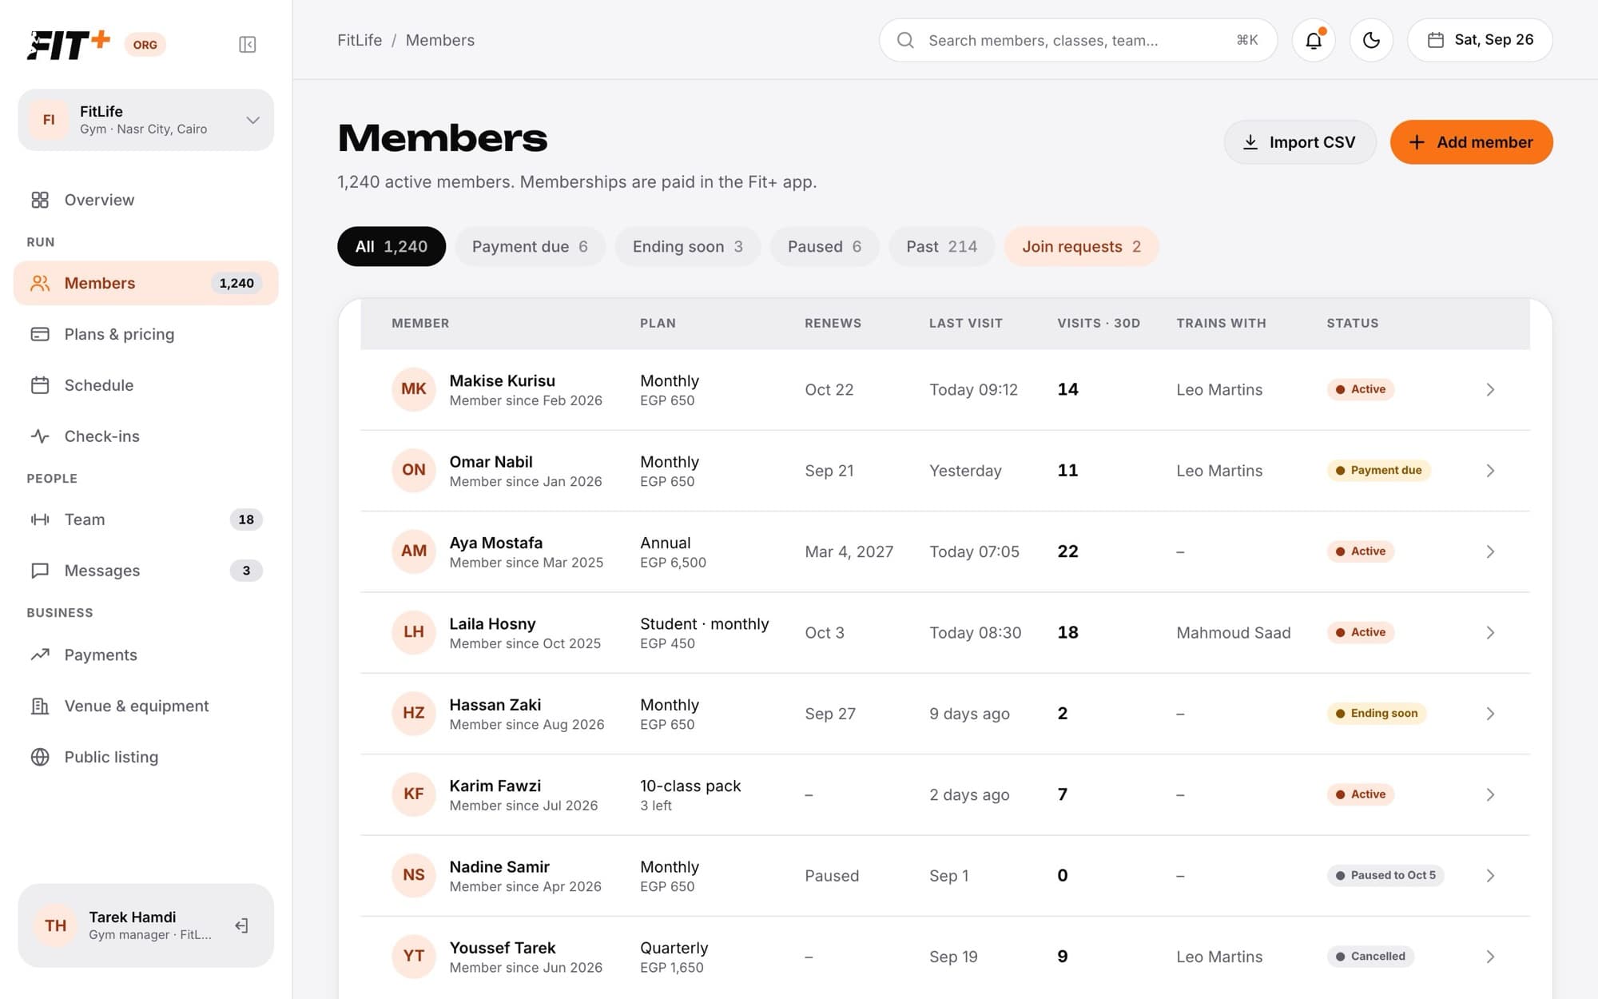Open Plans & pricing in the sidebar
1598x999 pixels.
coord(145,334)
